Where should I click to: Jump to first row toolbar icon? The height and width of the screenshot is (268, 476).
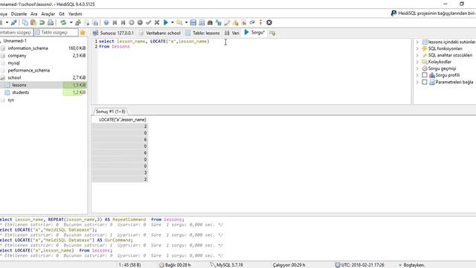click(115, 22)
